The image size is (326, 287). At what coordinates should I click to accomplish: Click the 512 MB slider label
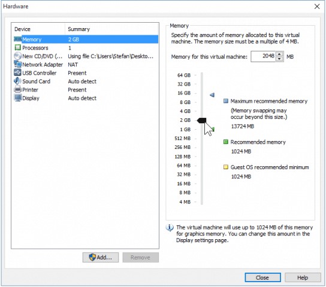click(183, 138)
